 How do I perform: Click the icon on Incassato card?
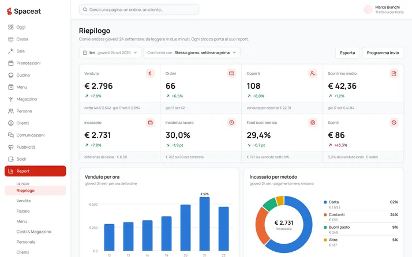click(150, 123)
